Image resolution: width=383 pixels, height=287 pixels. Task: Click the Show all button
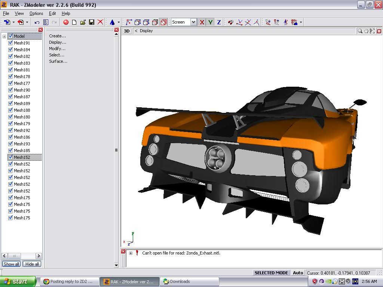(11, 264)
